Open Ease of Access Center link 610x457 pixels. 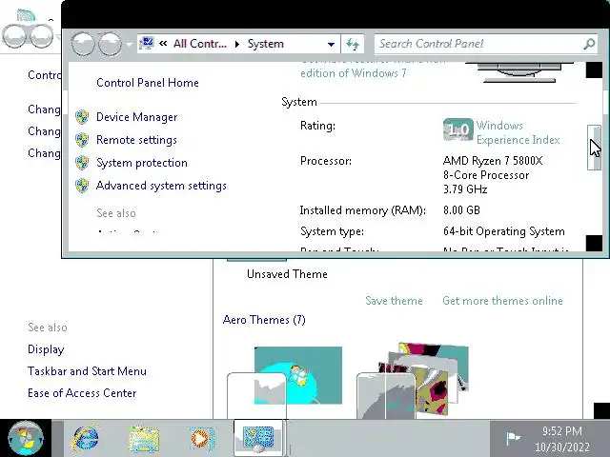(82, 393)
